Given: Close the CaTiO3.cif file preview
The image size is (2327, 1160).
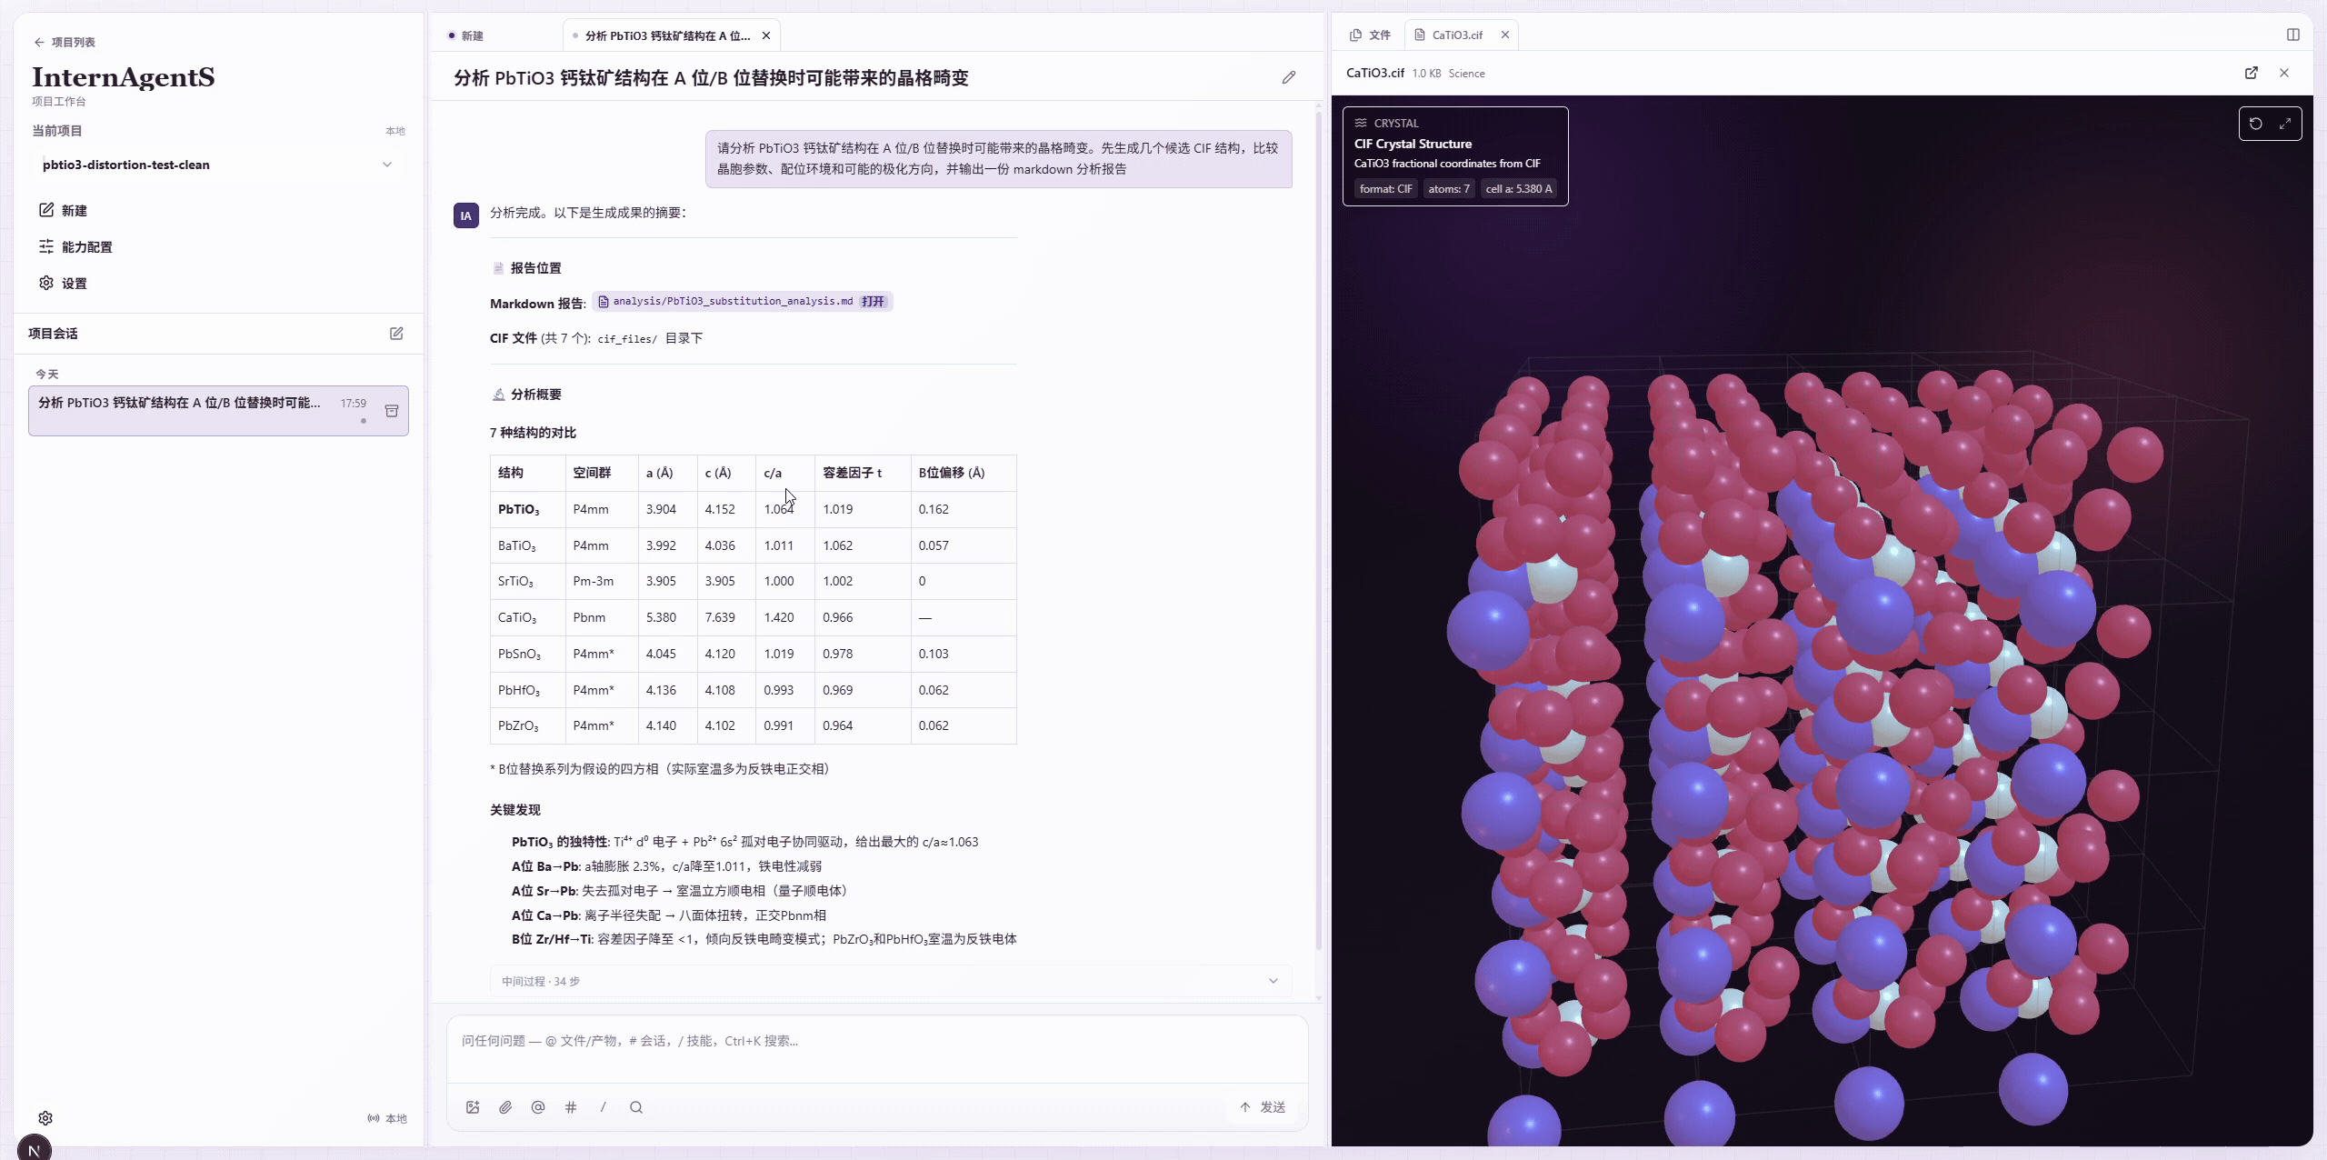Looking at the screenshot, I should pyautogui.click(x=2284, y=73).
